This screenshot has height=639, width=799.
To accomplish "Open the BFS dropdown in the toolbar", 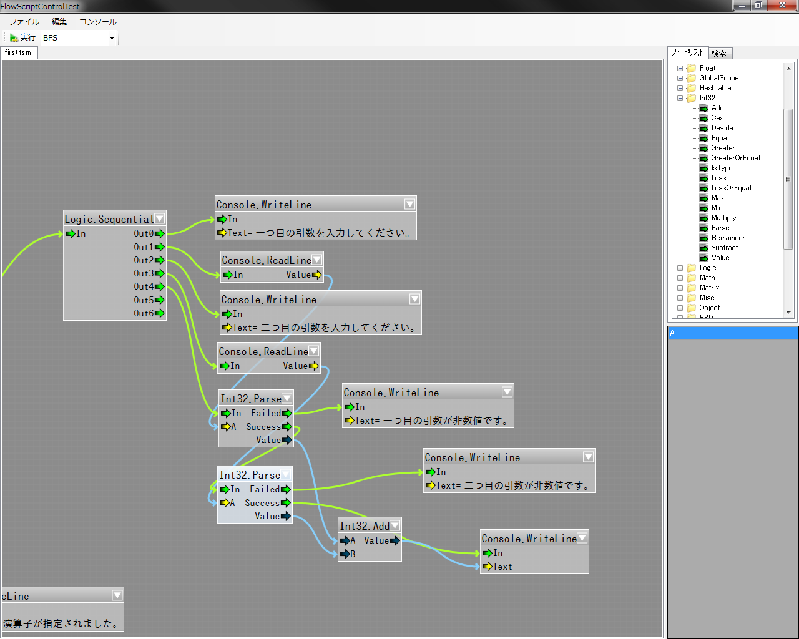I will coord(112,38).
